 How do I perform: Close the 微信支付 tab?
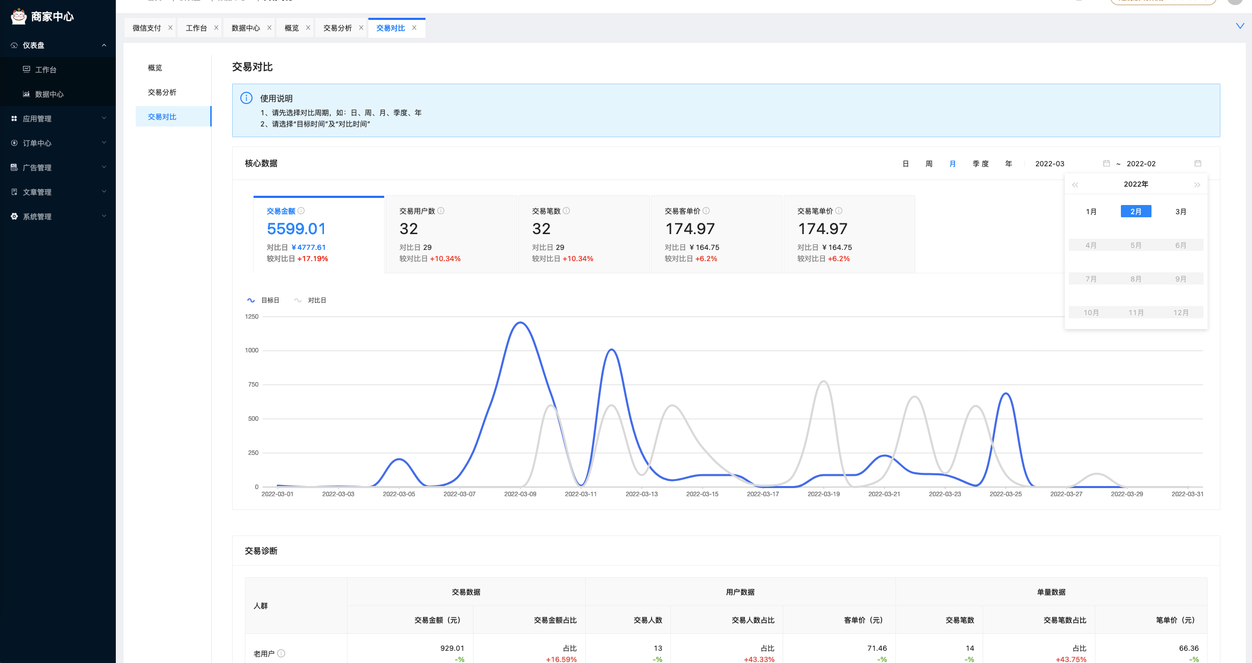(x=170, y=28)
